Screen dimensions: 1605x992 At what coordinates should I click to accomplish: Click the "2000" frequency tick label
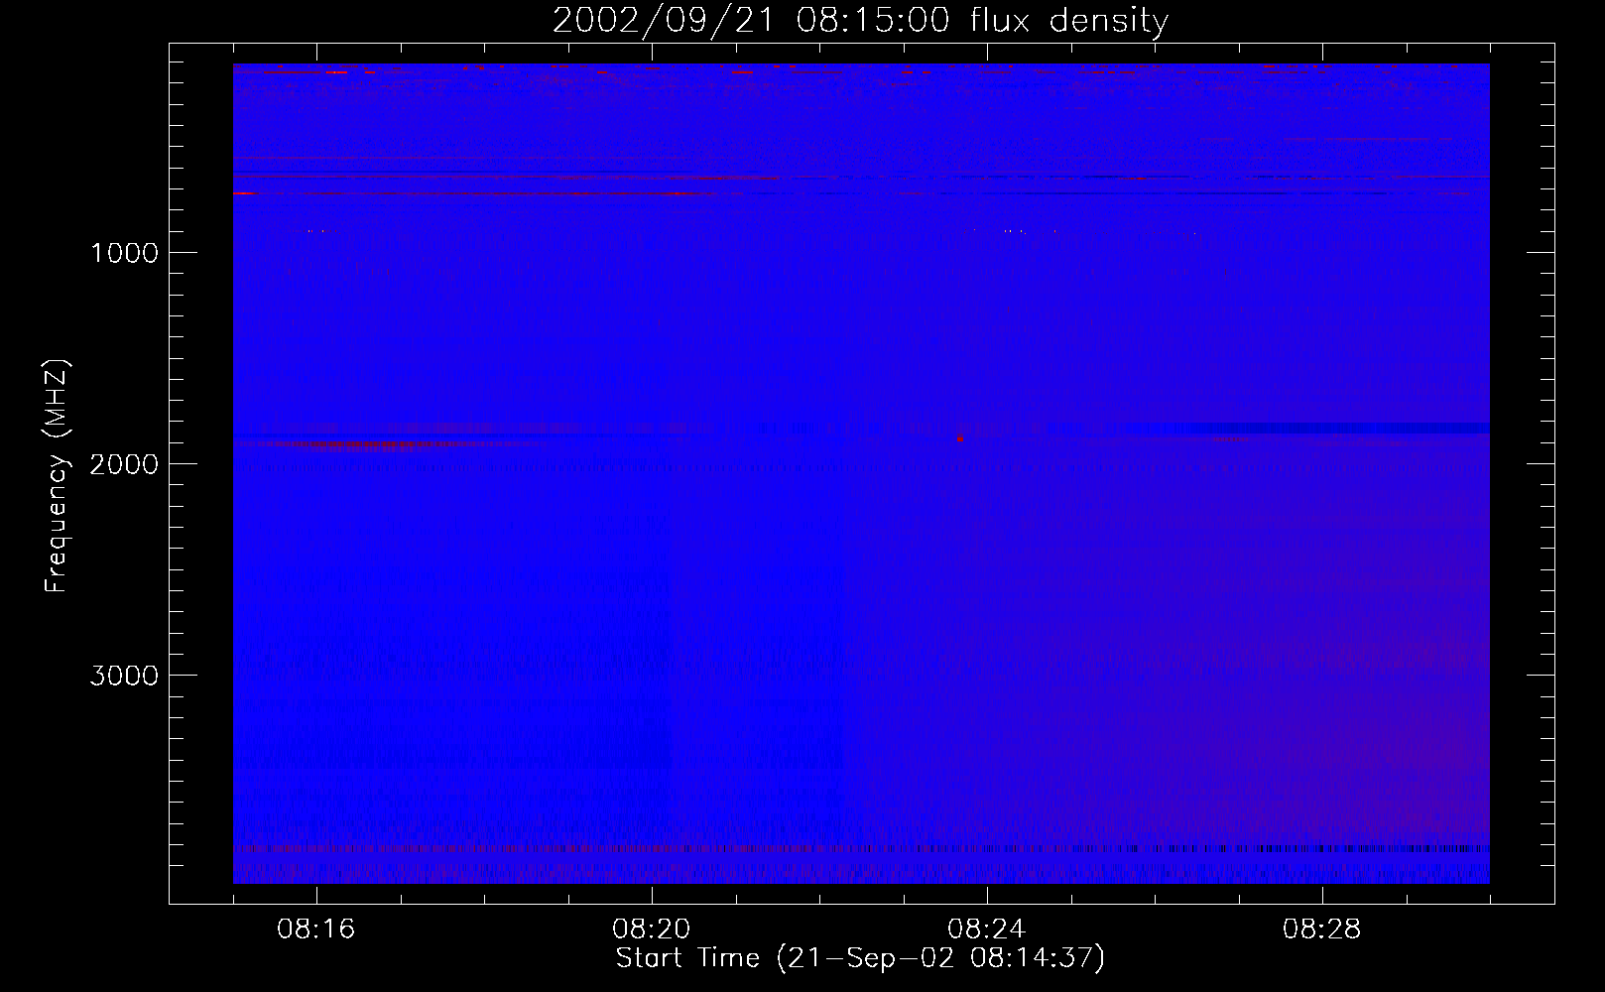124,464
